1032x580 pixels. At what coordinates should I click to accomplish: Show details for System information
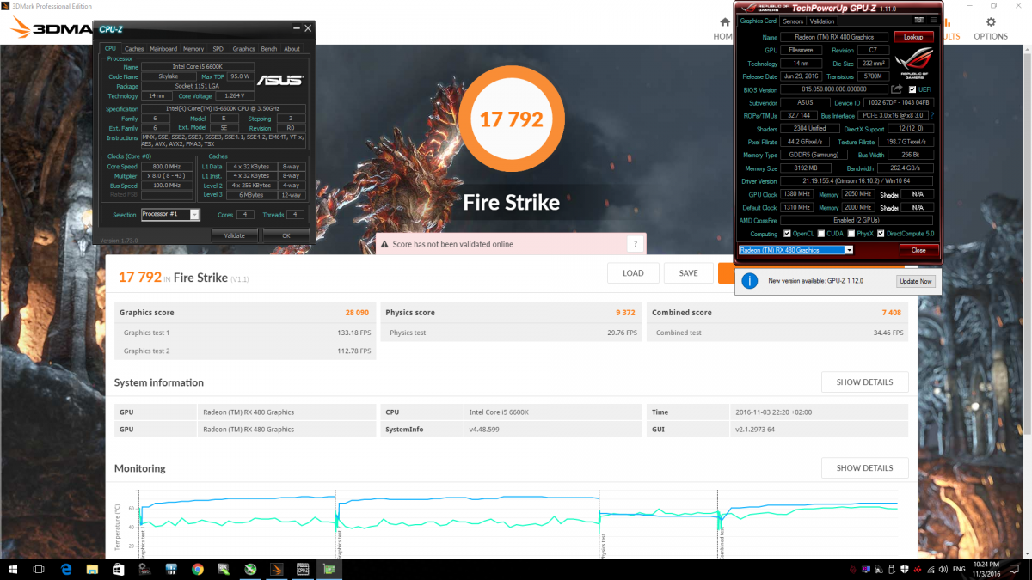point(864,382)
